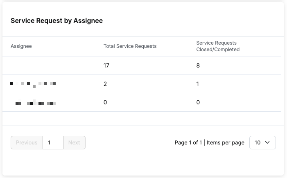This screenshot has height=178, width=287.
Task: Click the Assignee column header
Action: pos(21,46)
